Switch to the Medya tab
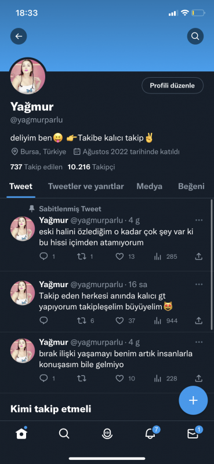214x464 pixels. (x=149, y=186)
